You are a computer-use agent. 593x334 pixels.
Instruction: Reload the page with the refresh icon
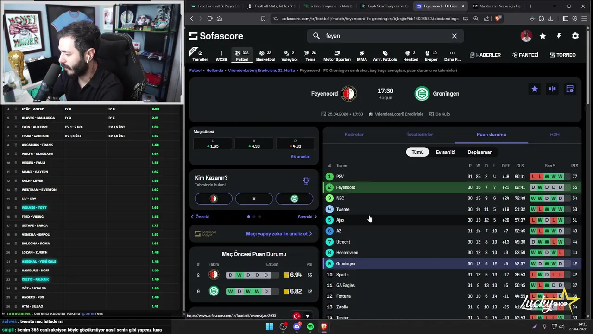(x=210, y=19)
